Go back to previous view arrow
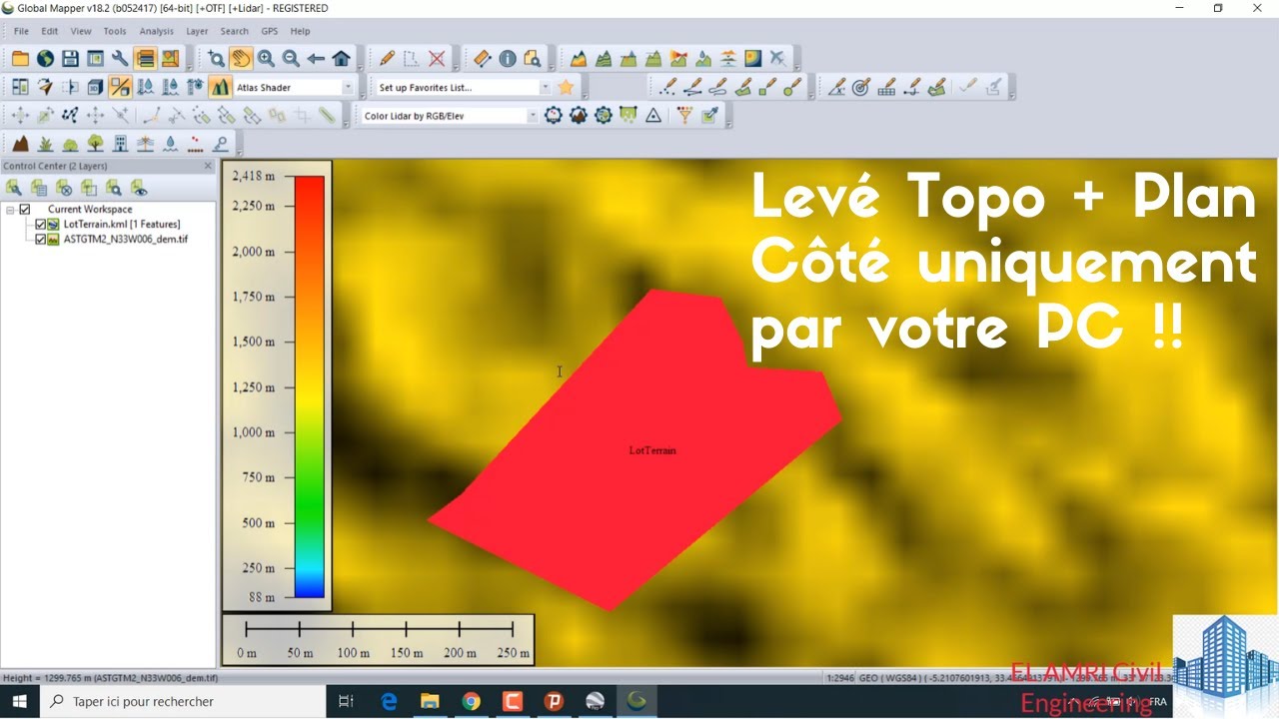This screenshot has width=1279, height=719. click(x=316, y=59)
